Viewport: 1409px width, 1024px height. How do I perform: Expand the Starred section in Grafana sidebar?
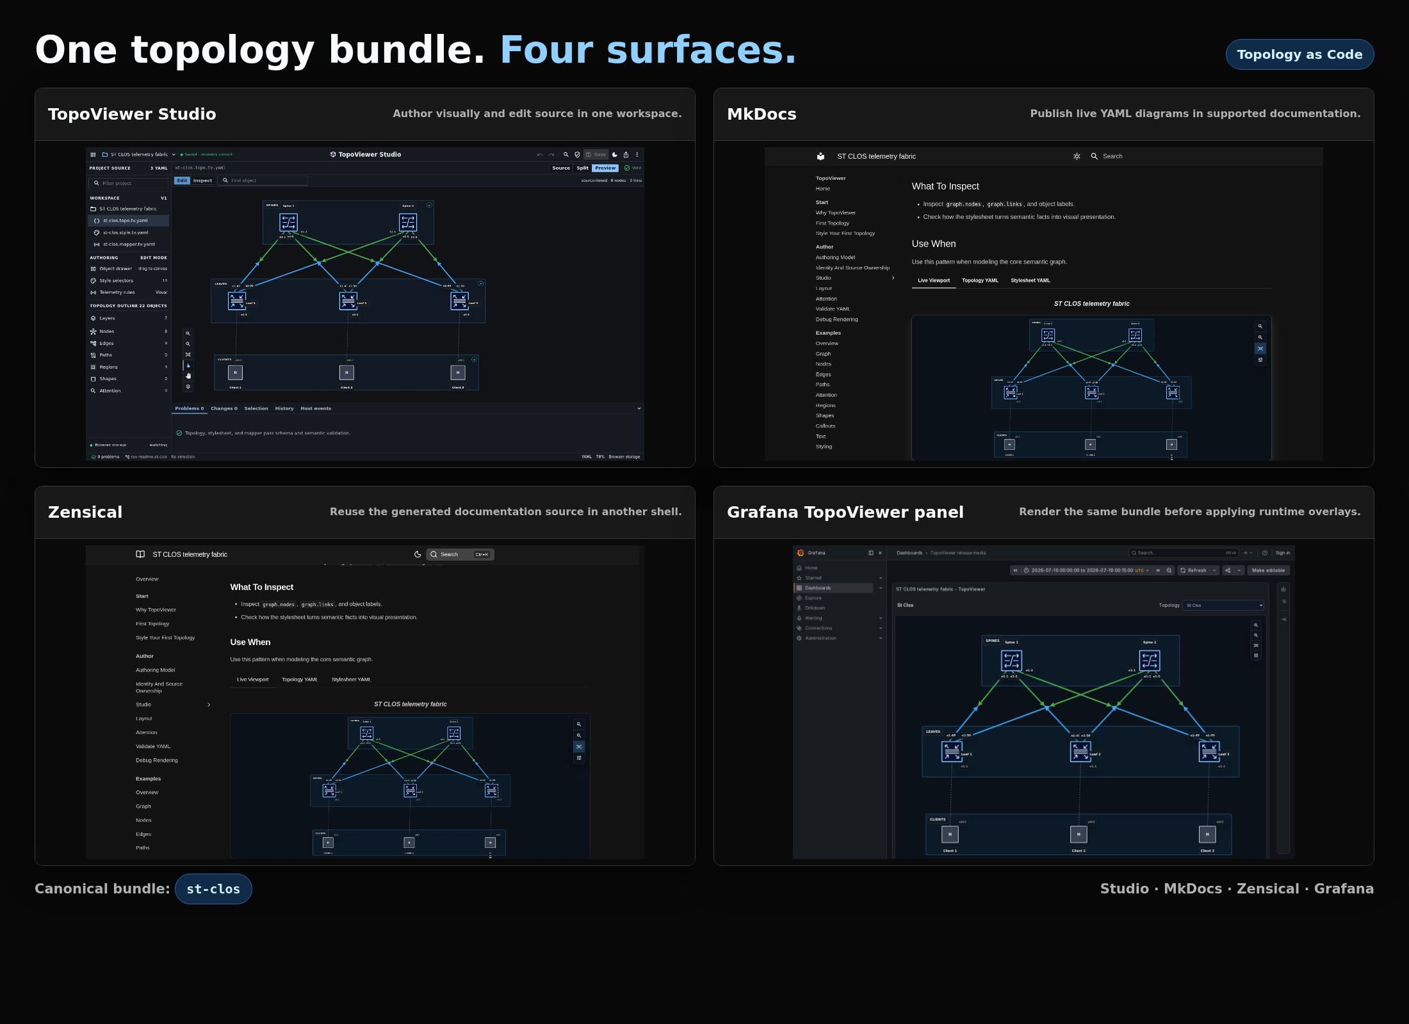(x=881, y=578)
